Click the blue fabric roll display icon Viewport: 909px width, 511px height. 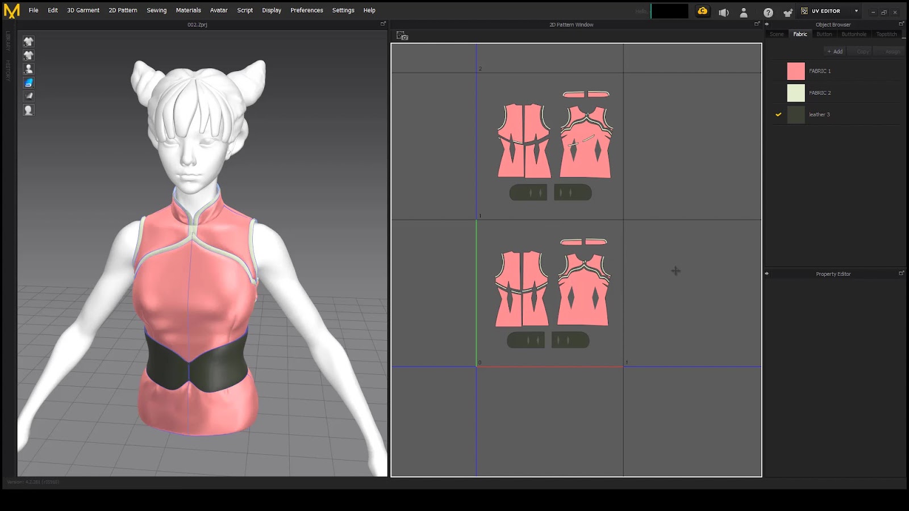28,82
